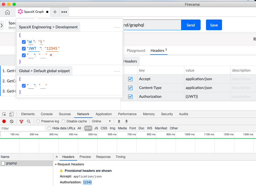256x186 pixels.
Task: Click the SpaceX Graph GraphQL tab icon
Action: click(20, 11)
